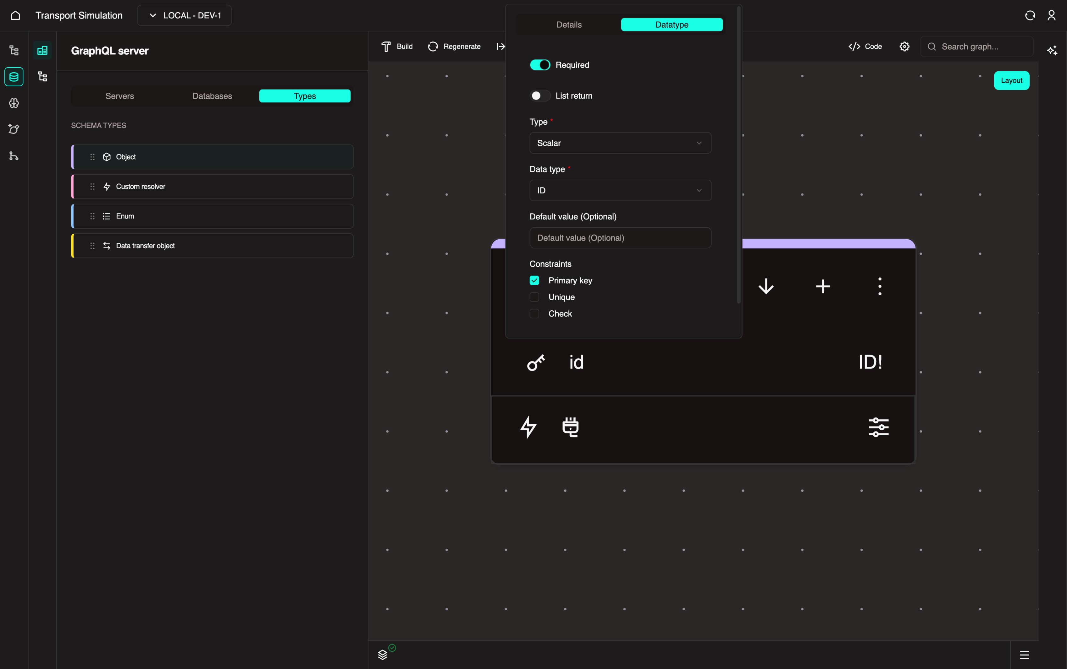Click the Transport Simulation project title
Screen dimensions: 1067x669
point(79,15)
